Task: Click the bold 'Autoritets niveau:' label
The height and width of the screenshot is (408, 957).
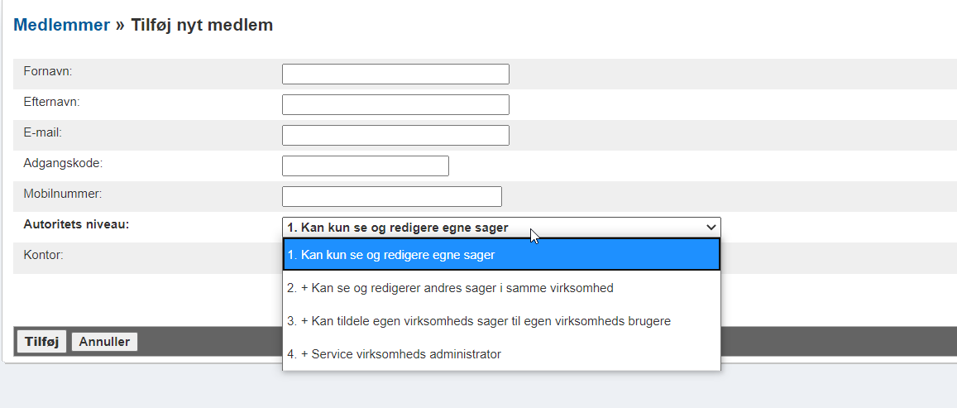Action: tap(76, 224)
